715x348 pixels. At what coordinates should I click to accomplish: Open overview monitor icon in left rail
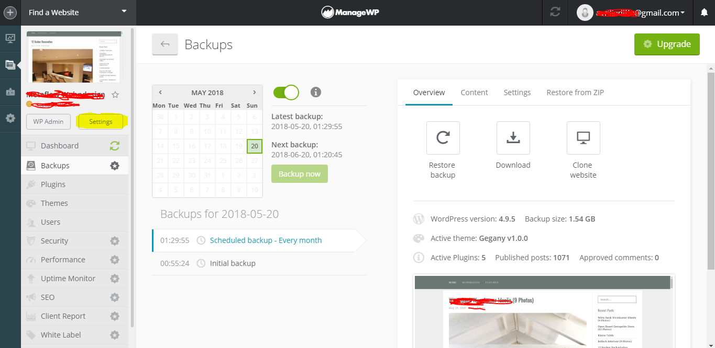(x=10, y=38)
